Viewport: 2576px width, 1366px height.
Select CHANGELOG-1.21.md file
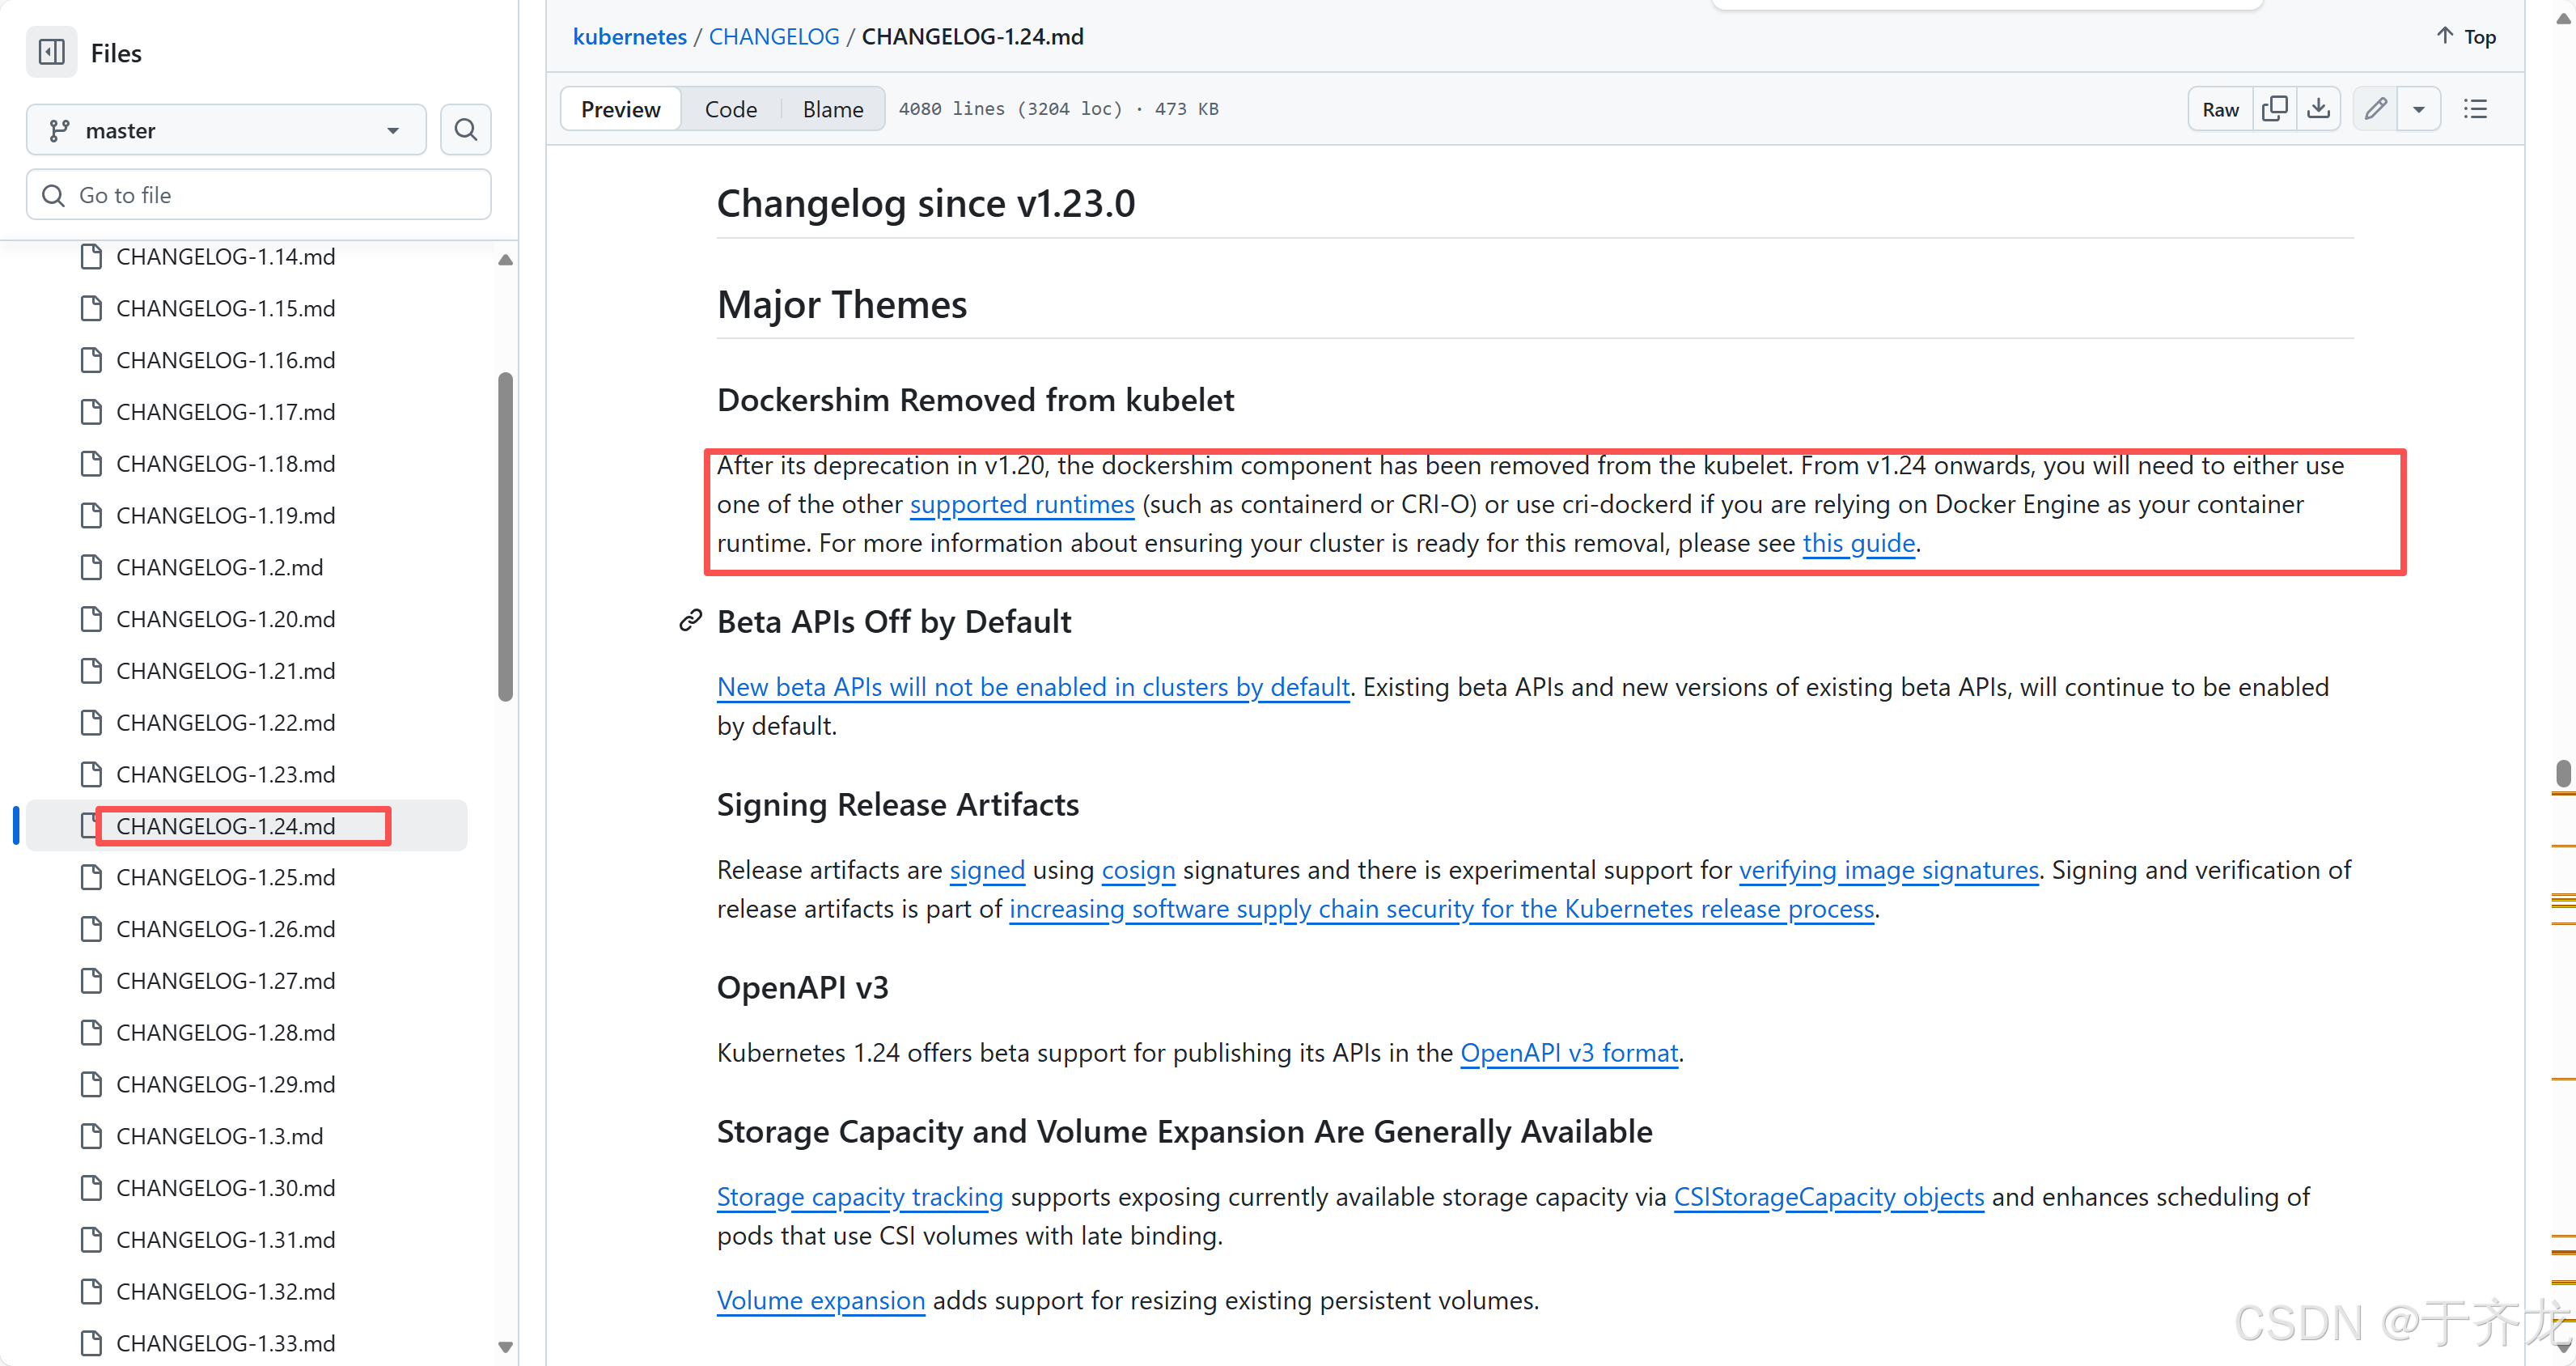pyautogui.click(x=226, y=671)
